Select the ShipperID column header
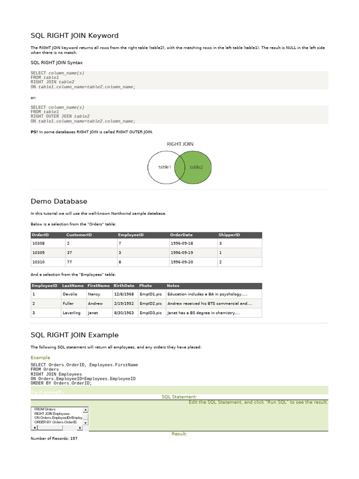 tap(229, 235)
